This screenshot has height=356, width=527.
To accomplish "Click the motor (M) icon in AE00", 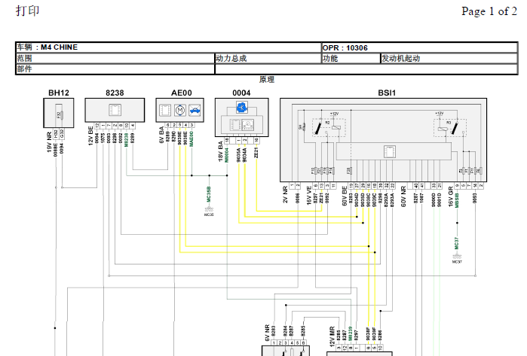I will pos(180,110).
